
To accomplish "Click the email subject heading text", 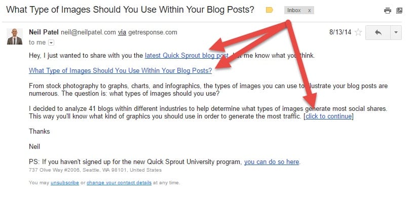I will [x=130, y=10].
